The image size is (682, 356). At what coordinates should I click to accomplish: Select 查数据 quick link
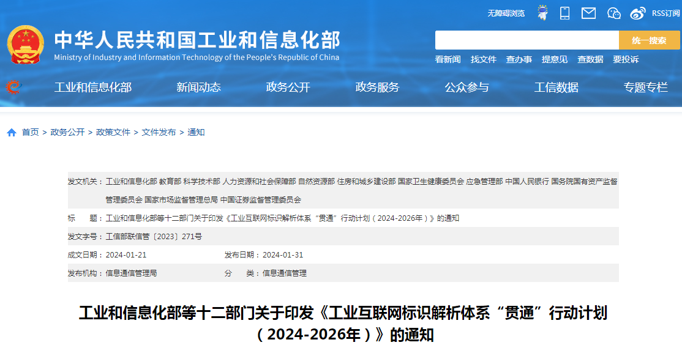pyautogui.click(x=590, y=59)
